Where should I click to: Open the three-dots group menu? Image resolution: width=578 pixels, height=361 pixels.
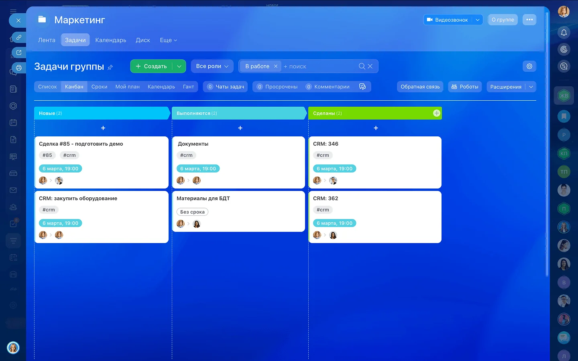(529, 20)
